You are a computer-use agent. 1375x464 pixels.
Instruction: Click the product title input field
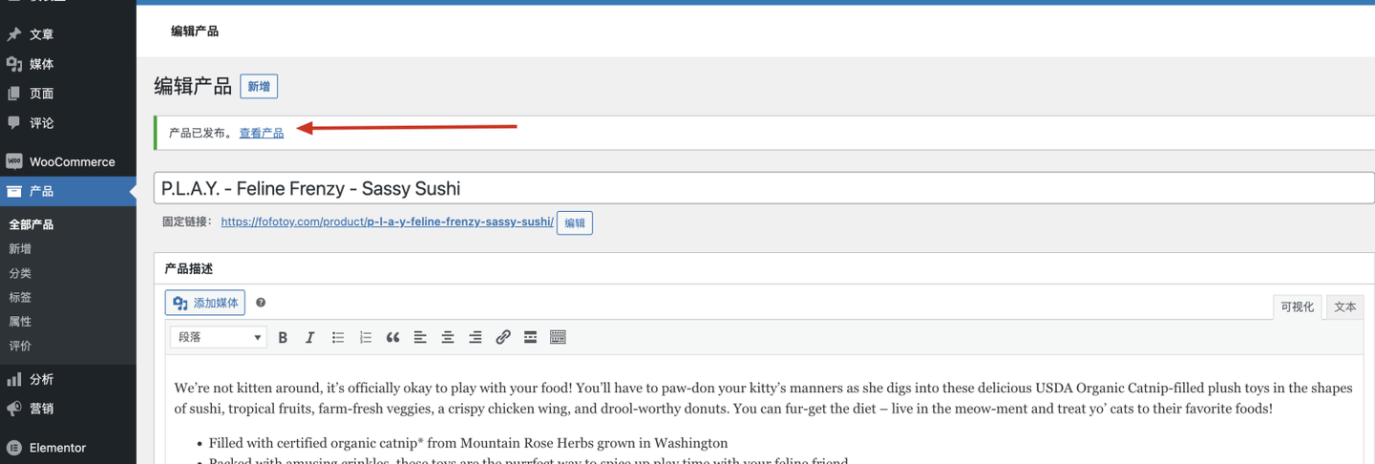[x=764, y=188]
